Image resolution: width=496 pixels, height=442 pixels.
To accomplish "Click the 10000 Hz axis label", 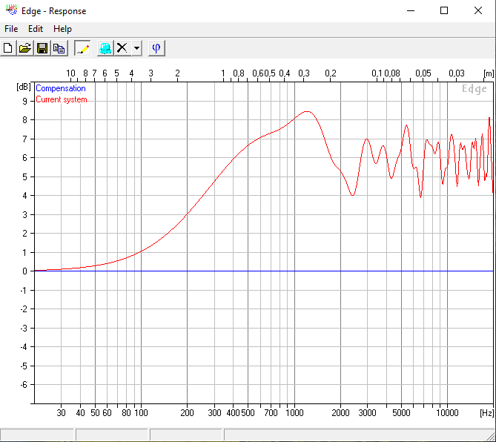I will click(447, 413).
